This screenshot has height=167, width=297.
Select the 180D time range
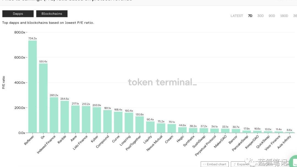tap(284, 16)
